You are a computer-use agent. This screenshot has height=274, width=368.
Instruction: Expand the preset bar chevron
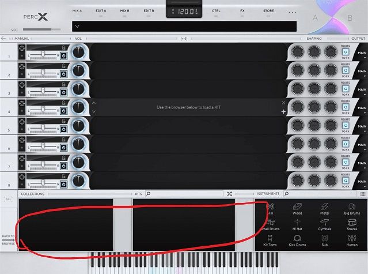click(77, 27)
